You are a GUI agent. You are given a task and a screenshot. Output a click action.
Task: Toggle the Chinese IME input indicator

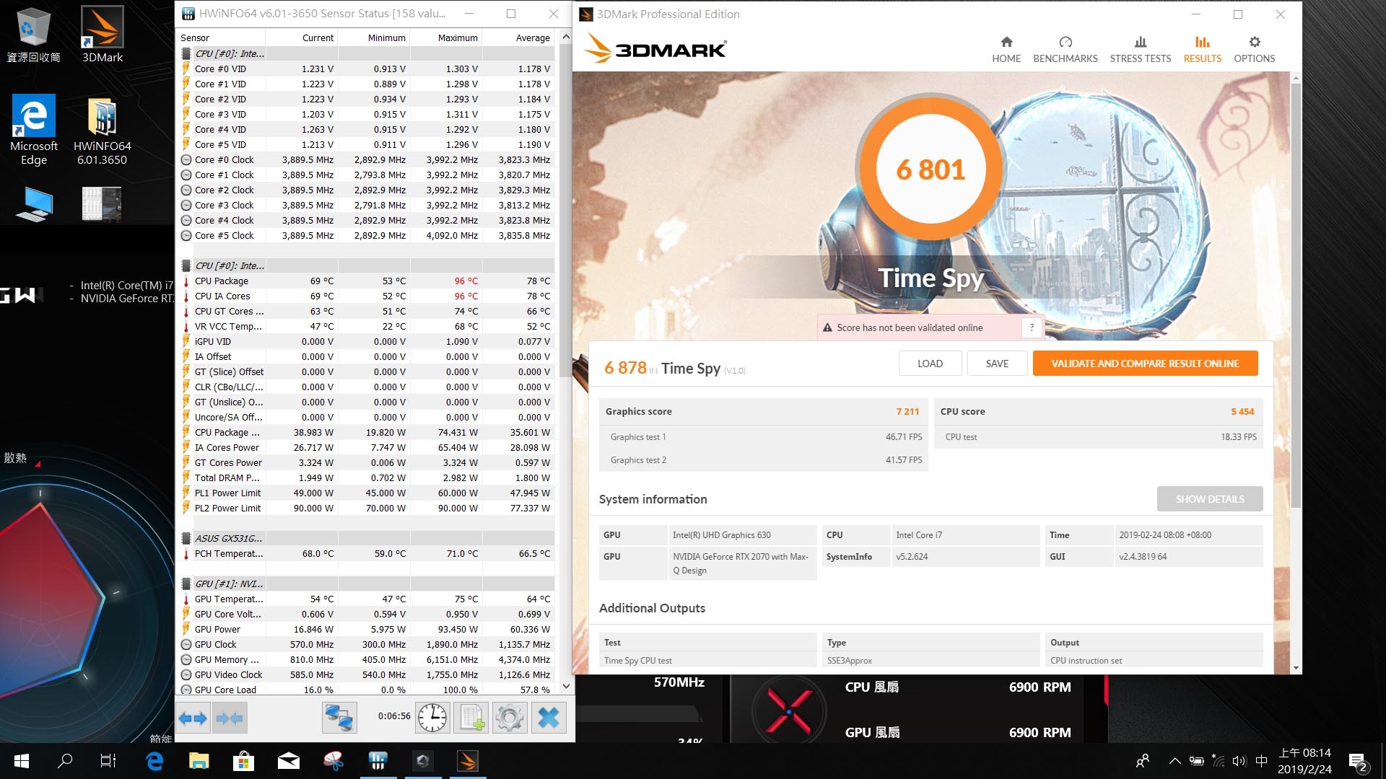1261,761
